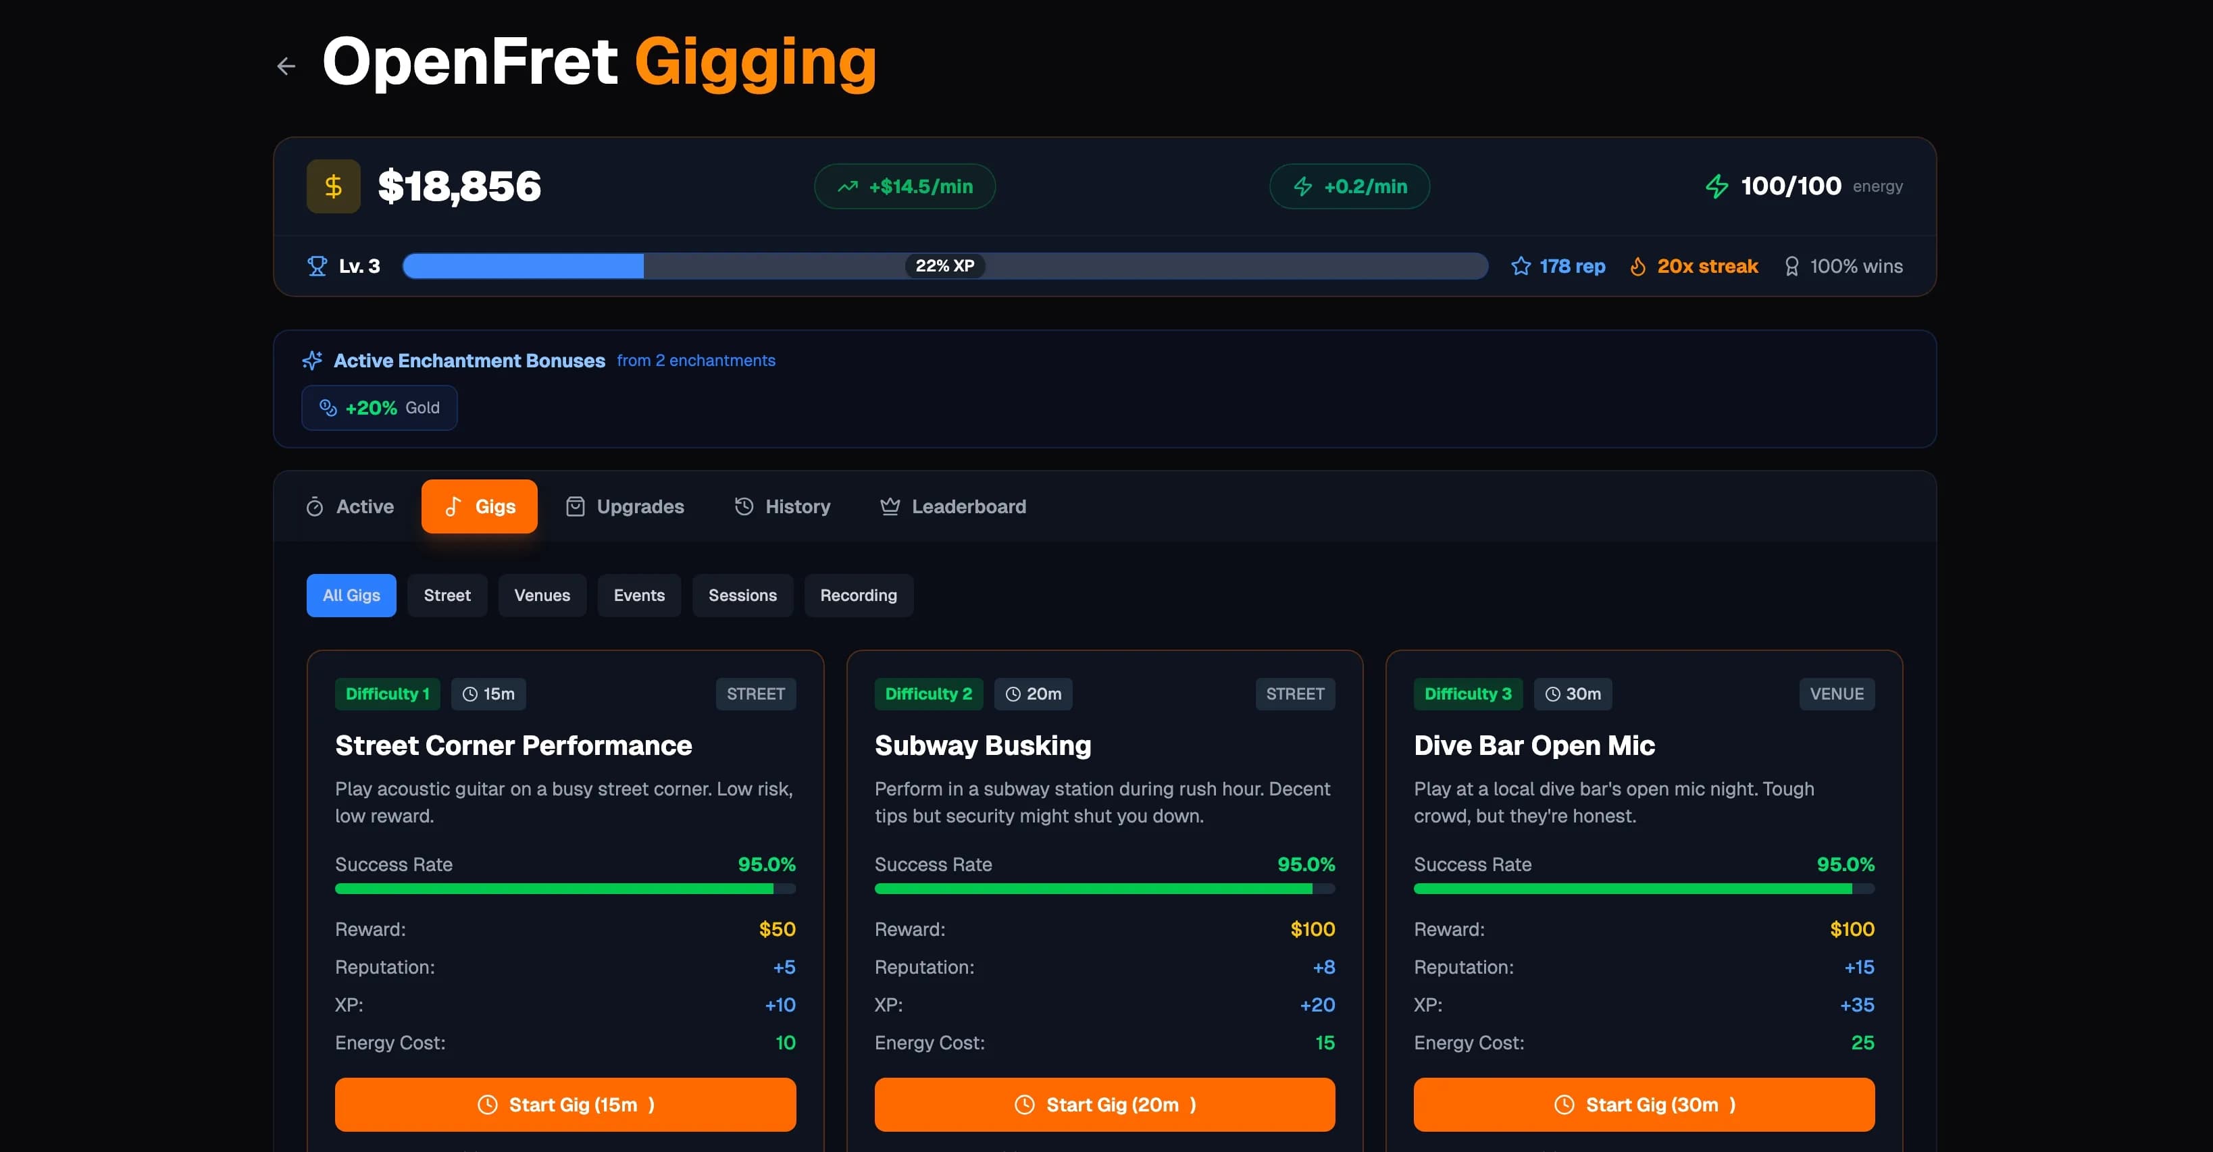Click clock icon on Start Gig (20m) button
Image resolution: width=2213 pixels, height=1152 pixels.
(1025, 1105)
